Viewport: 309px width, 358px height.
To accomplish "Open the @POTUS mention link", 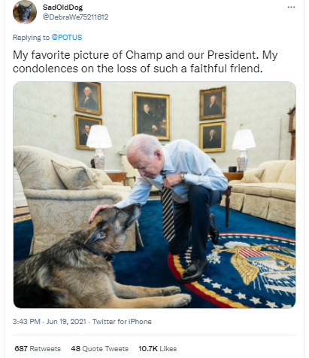I will tap(67, 38).
